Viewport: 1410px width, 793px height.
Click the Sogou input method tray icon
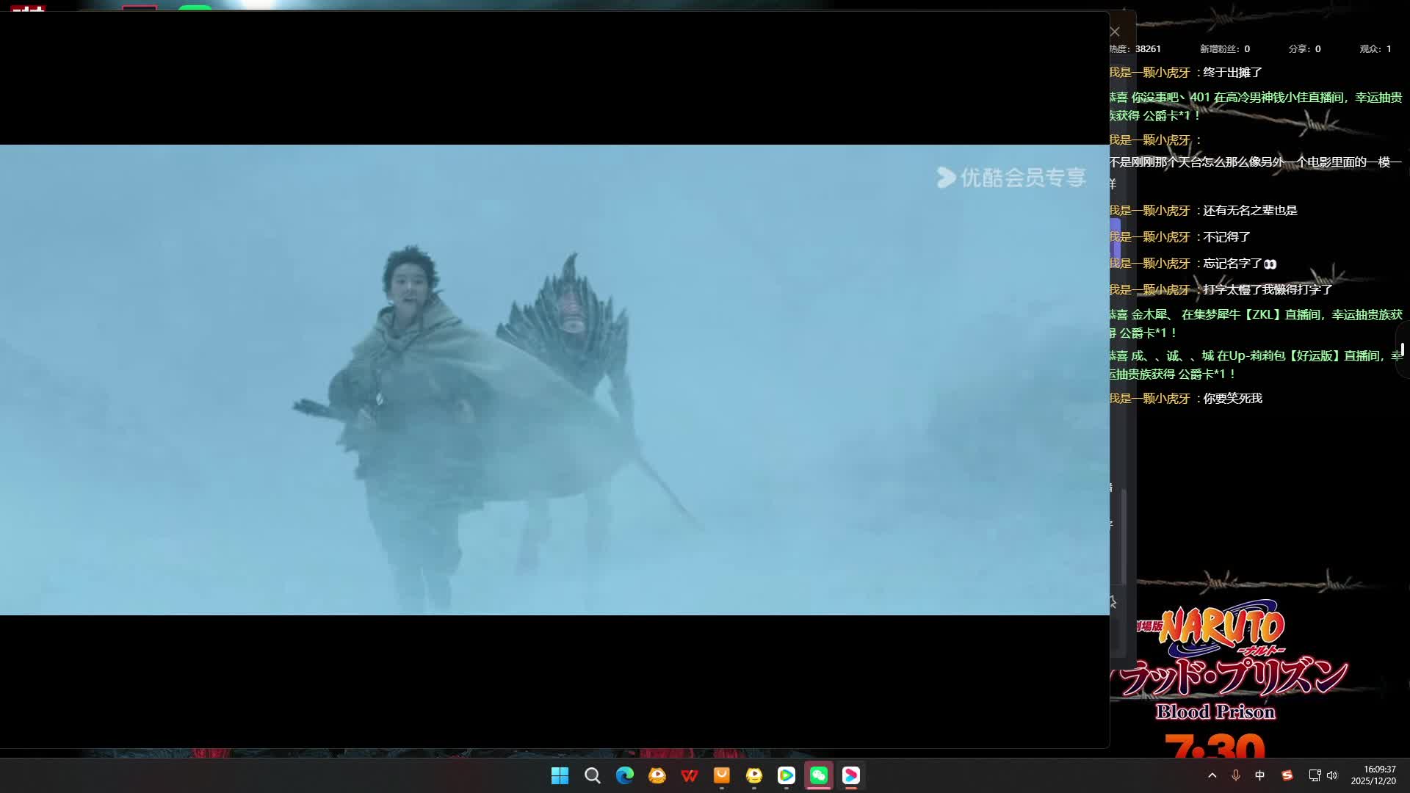(x=1287, y=775)
